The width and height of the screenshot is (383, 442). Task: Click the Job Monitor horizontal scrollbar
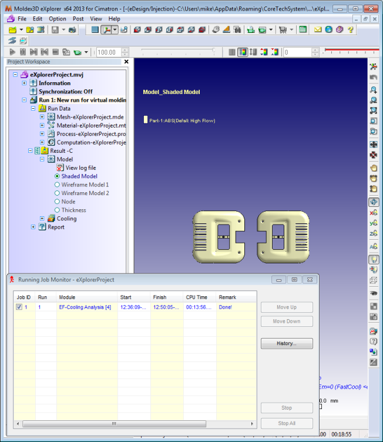click(114, 424)
